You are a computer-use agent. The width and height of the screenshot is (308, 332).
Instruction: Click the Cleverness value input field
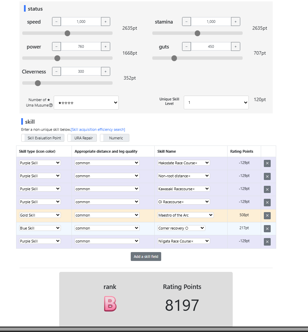point(81,72)
